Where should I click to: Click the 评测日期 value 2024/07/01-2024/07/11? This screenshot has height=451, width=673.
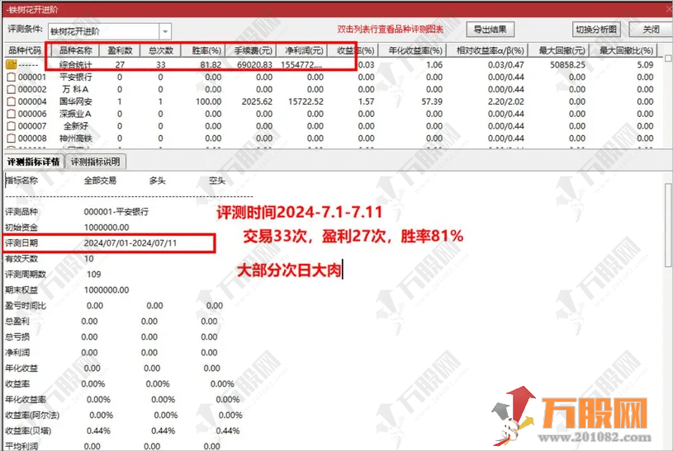tap(130, 243)
